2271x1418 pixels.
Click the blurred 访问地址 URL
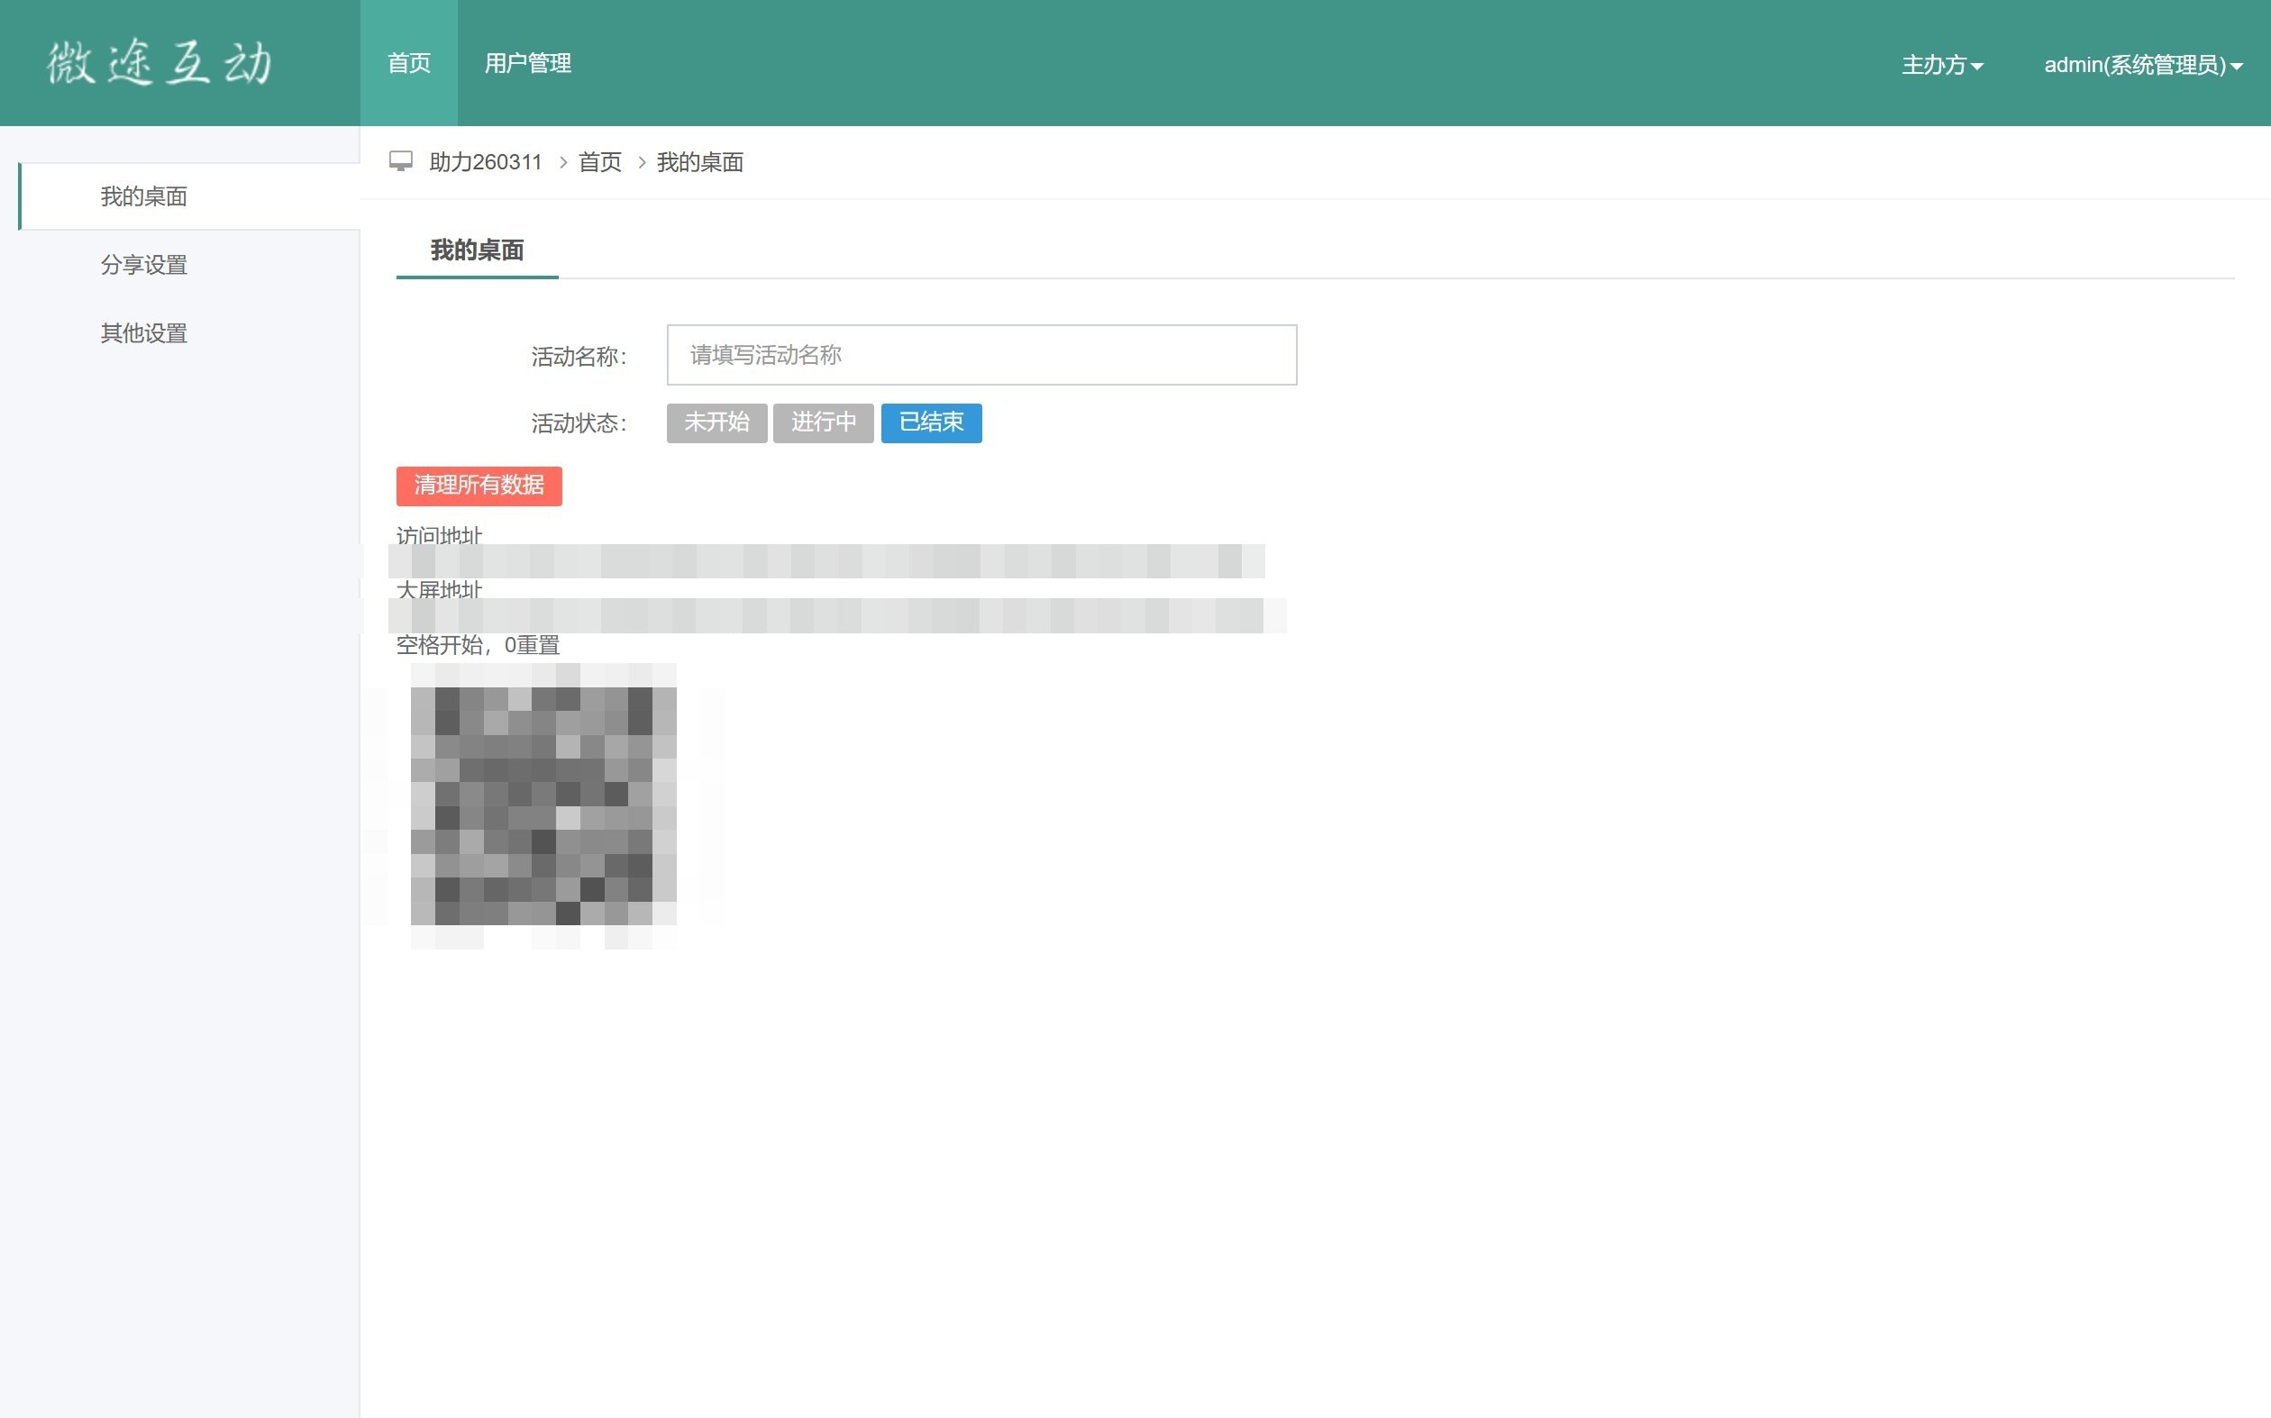[826, 561]
